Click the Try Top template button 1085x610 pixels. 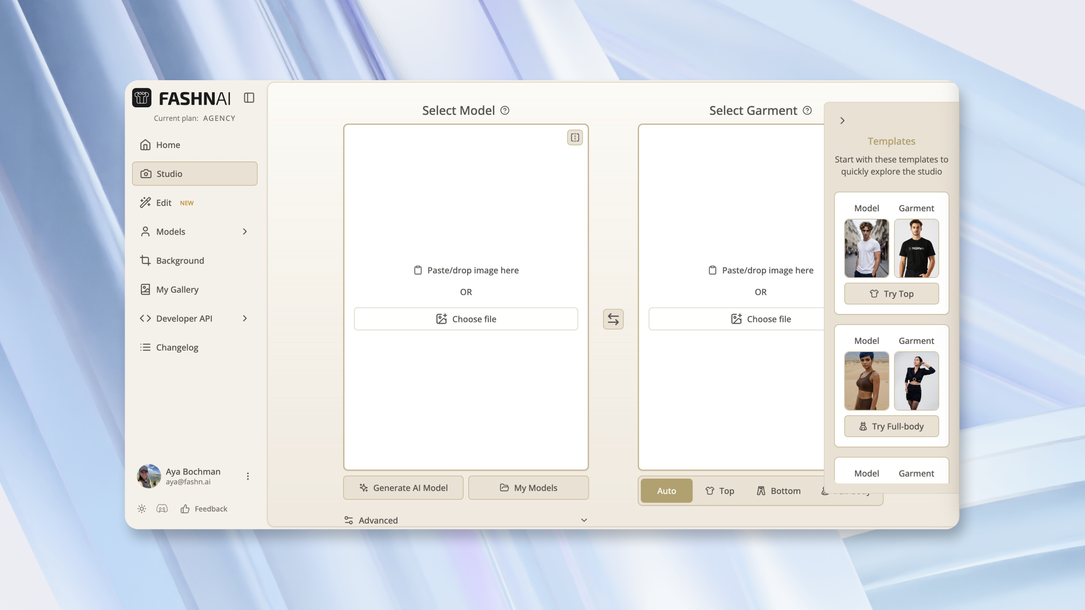coord(891,293)
